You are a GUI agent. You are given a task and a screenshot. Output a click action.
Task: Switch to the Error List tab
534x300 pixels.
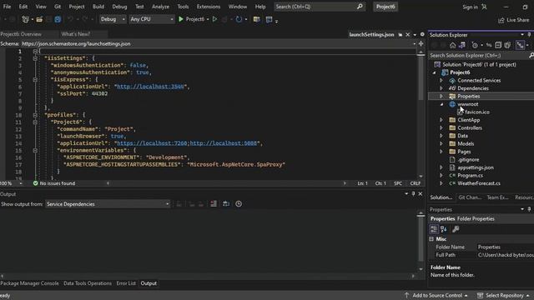coord(126,283)
